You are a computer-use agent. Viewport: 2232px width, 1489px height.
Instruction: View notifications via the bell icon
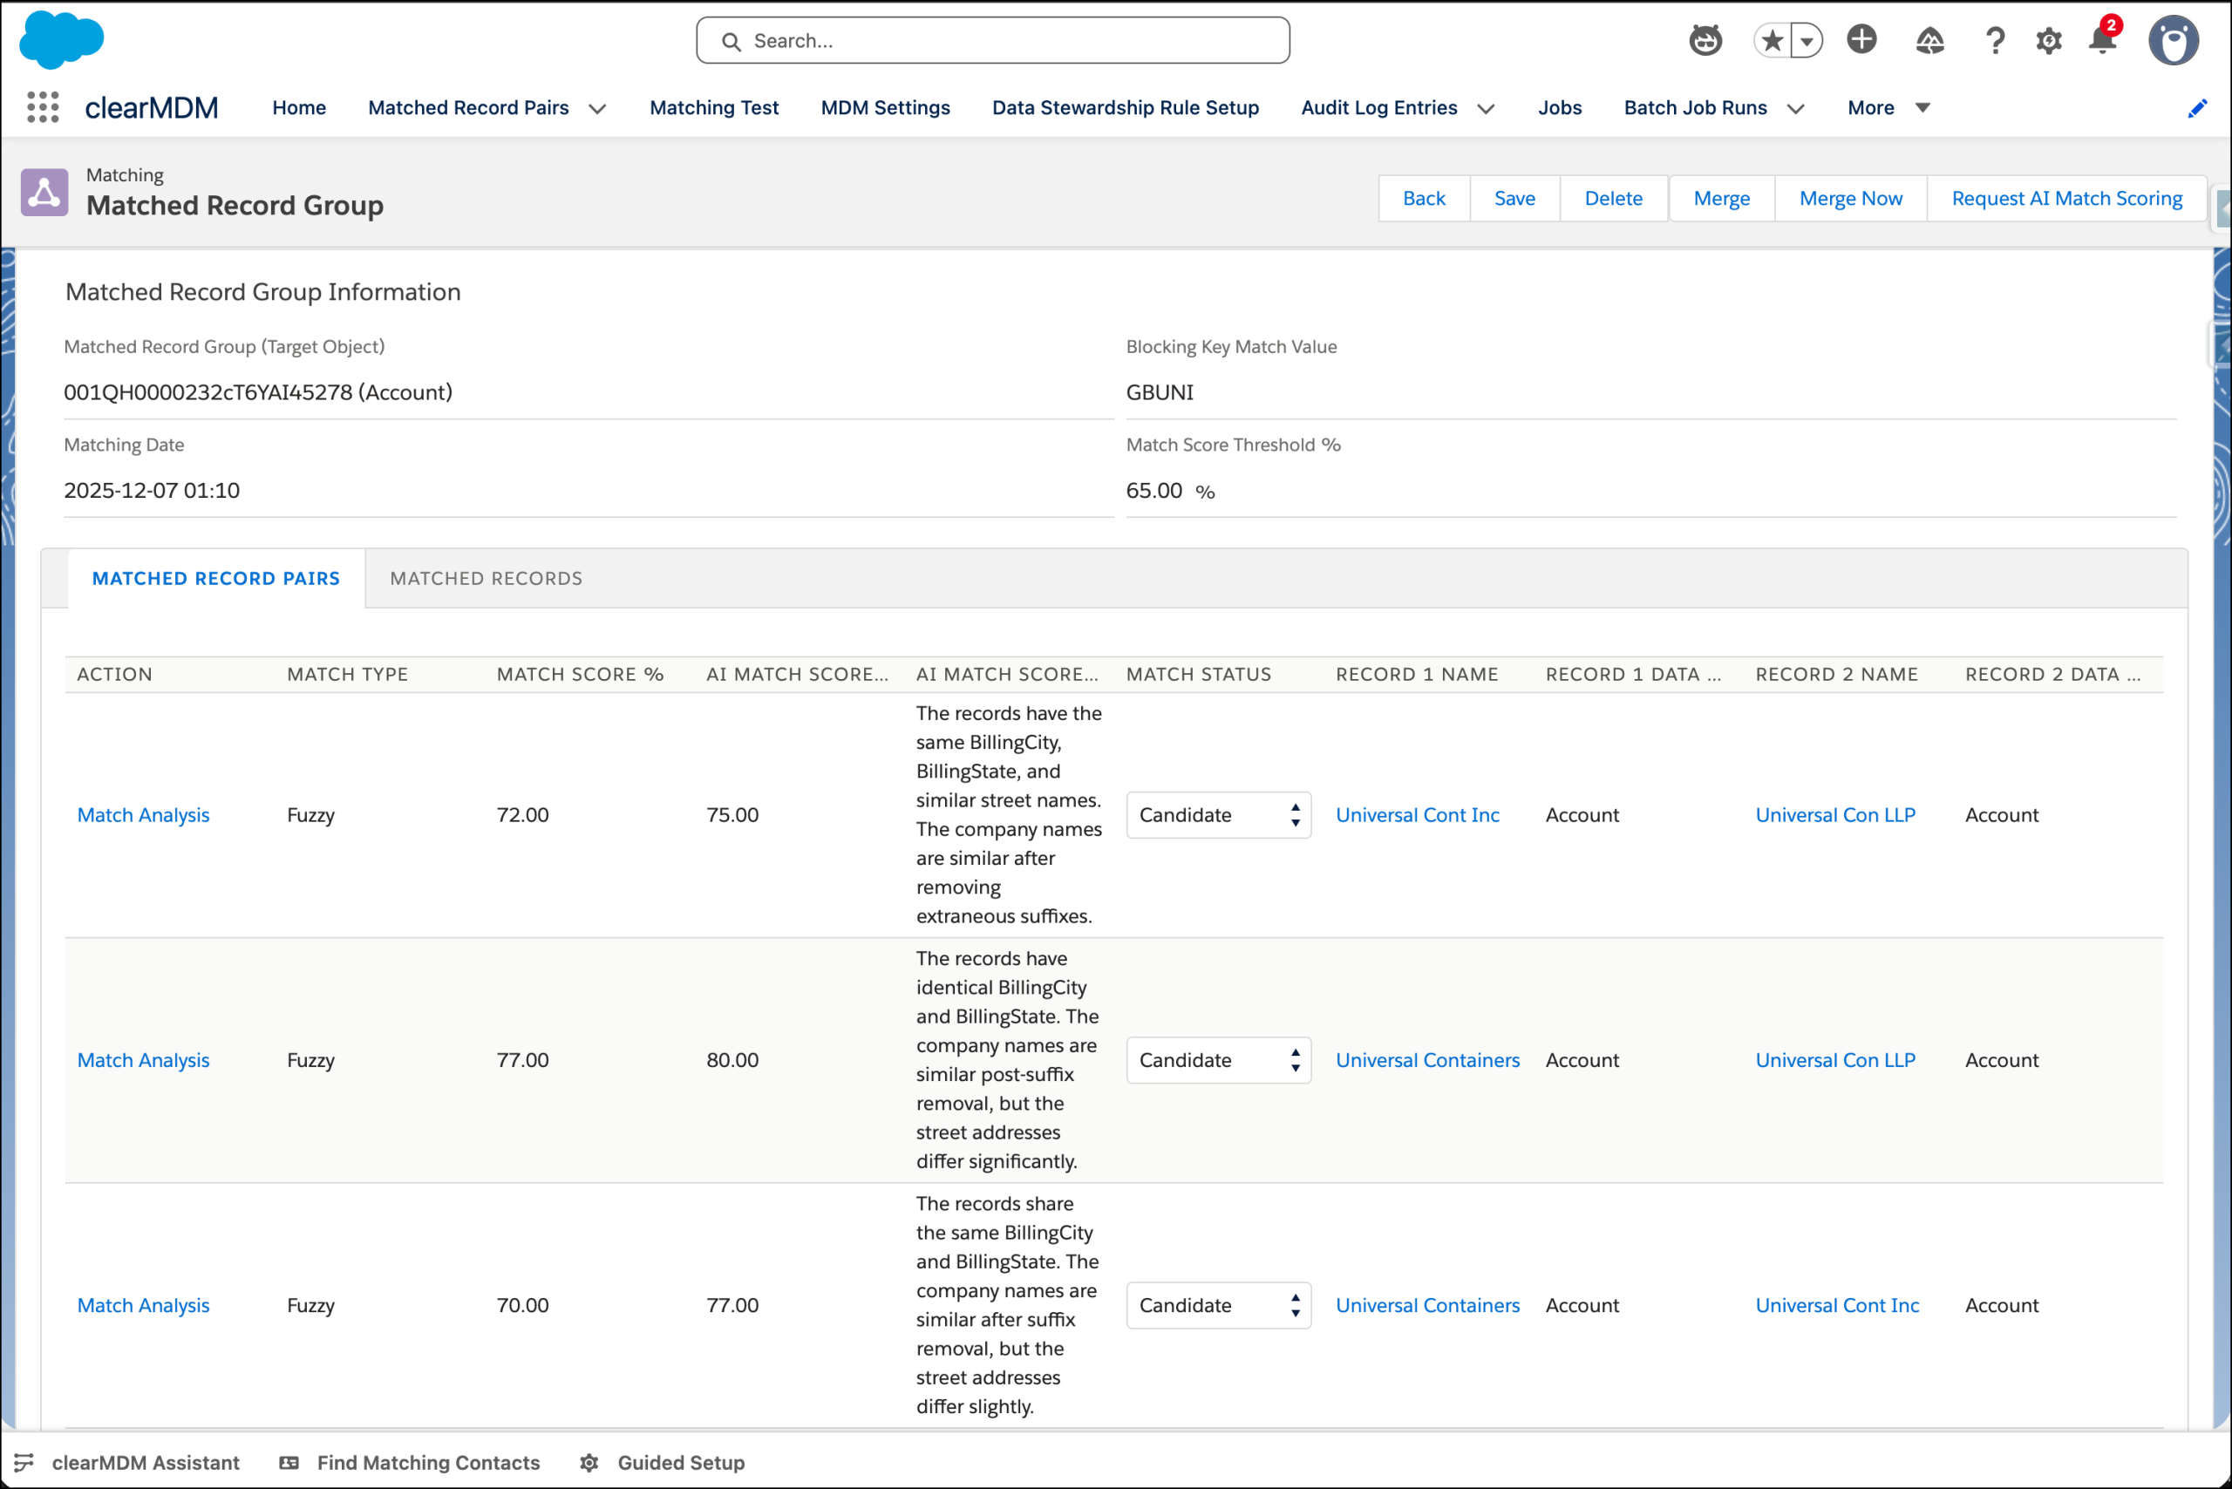(x=2101, y=40)
